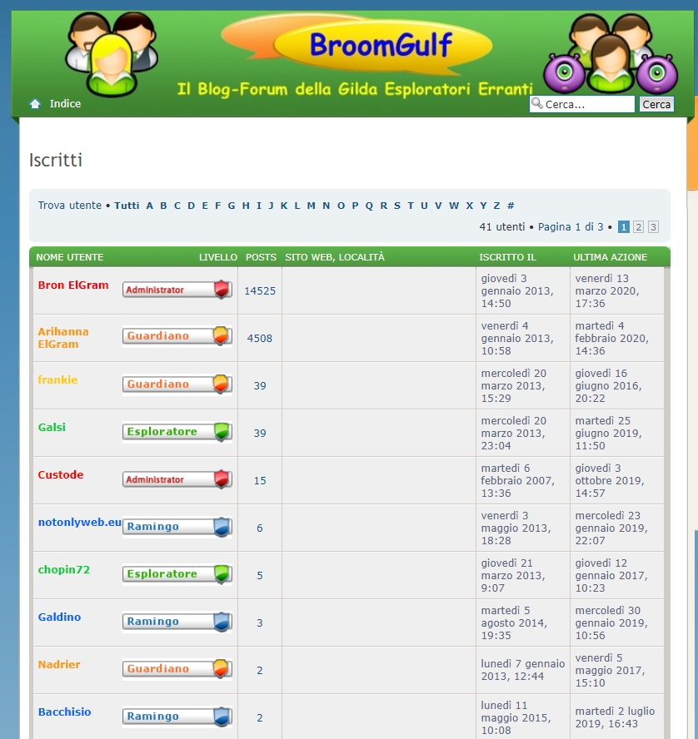Filter members by letter A
The width and height of the screenshot is (698, 739).
pos(149,206)
